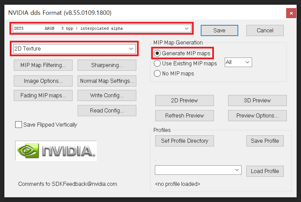The image size is (301, 202).
Task: Open the DXT5 compression format dropdown
Action: (102, 28)
